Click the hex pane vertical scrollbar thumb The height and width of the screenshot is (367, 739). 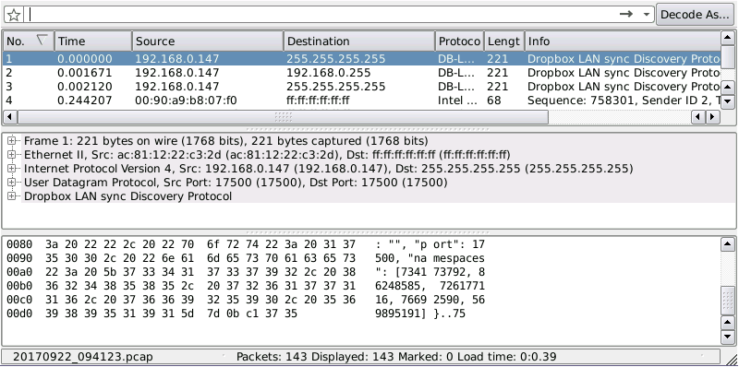coord(728,300)
